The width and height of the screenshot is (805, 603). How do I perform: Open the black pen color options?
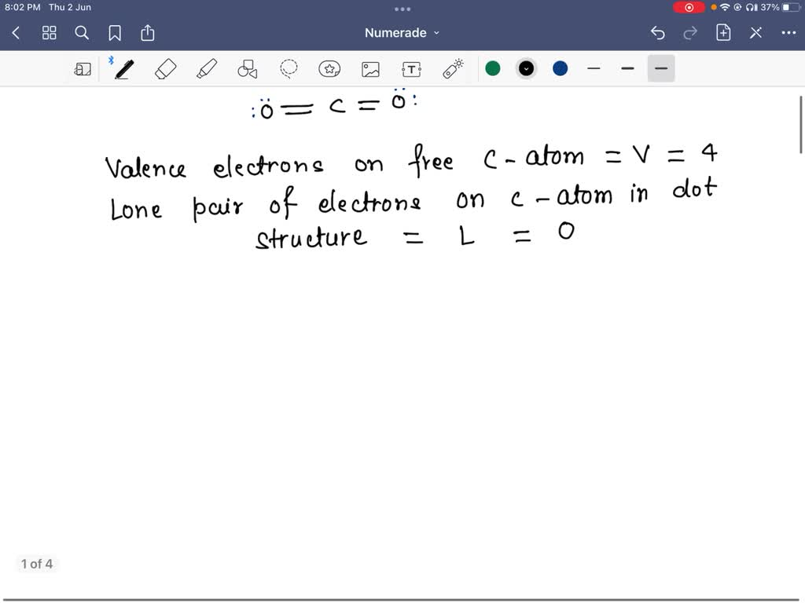tap(526, 68)
